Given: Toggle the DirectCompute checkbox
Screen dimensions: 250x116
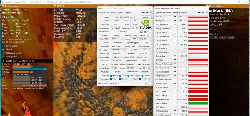Looking at the screenshot, I should tap(129, 75).
